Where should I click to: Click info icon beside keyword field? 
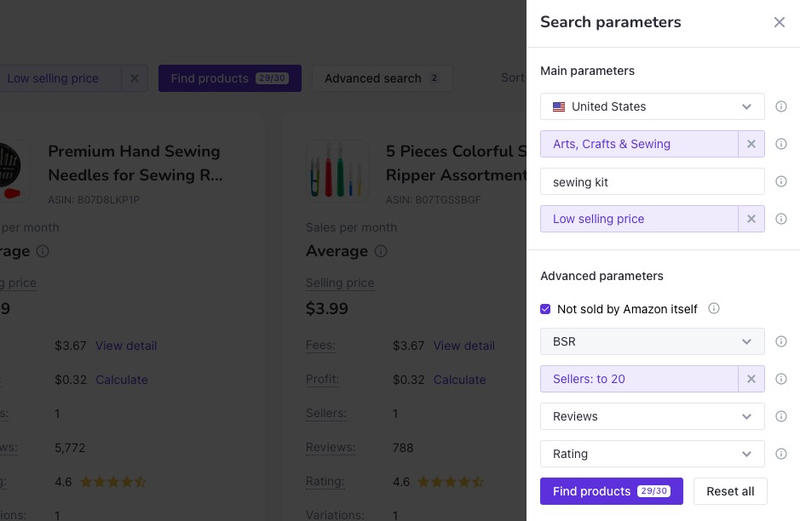[x=780, y=181]
